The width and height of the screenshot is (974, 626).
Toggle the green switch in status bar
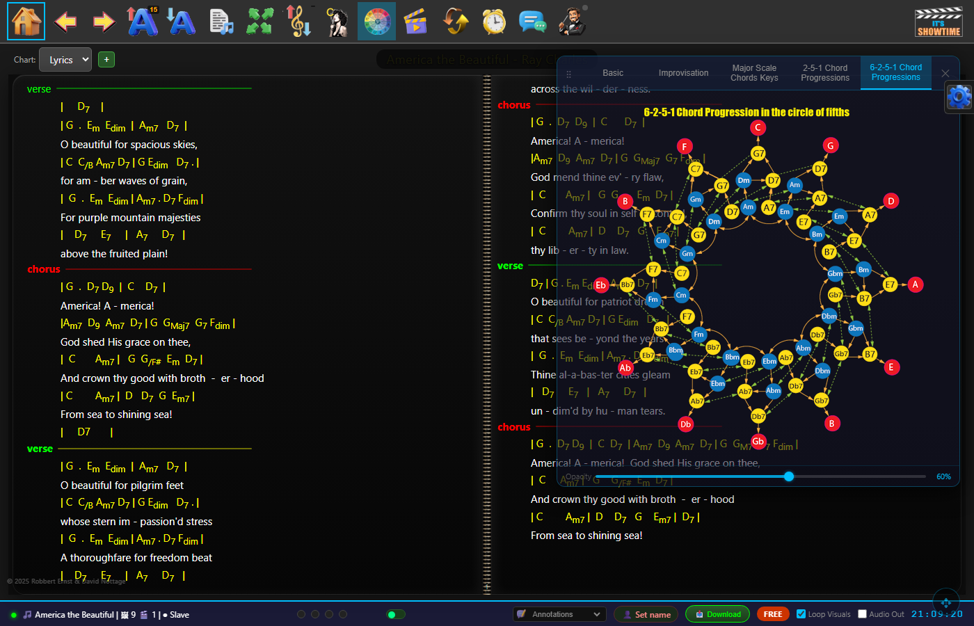tap(396, 614)
